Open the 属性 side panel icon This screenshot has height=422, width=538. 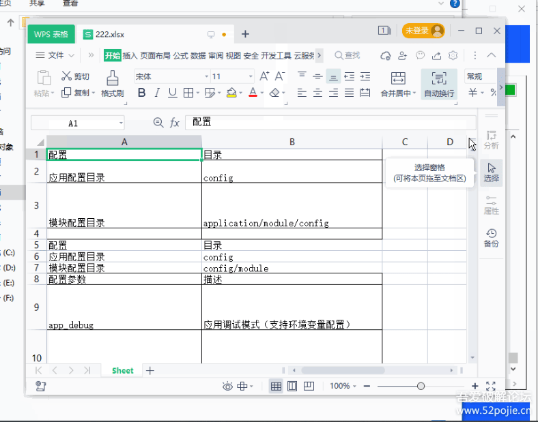pos(492,205)
